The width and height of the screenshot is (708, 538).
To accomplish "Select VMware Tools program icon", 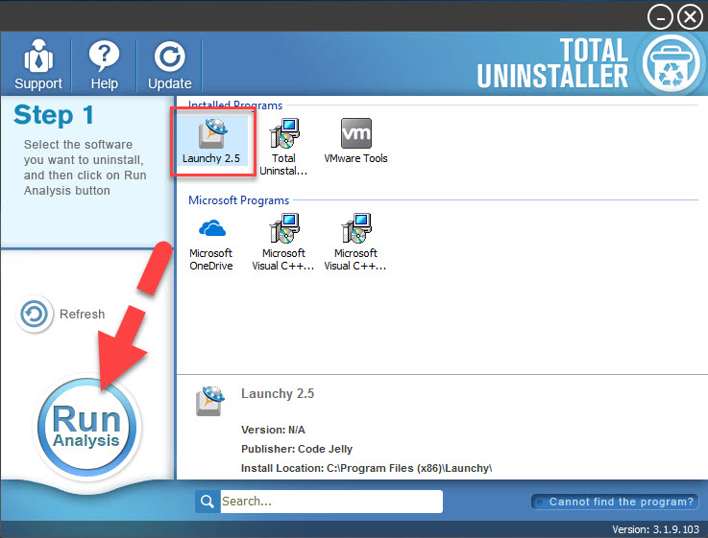I will click(x=355, y=141).
